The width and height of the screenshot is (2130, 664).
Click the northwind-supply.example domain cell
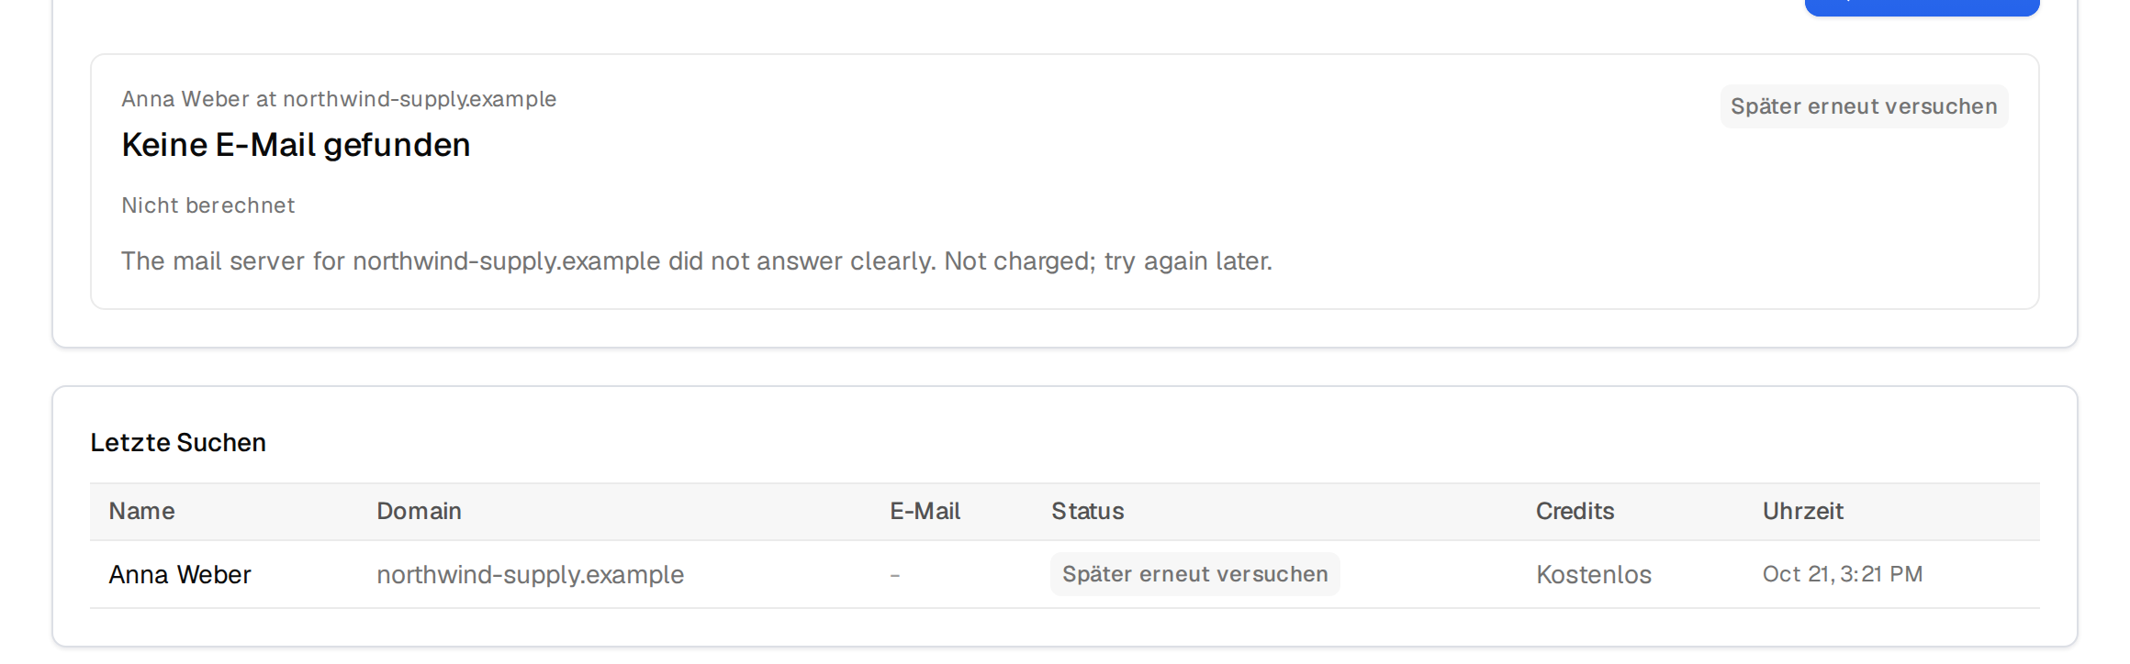coord(530,575)
